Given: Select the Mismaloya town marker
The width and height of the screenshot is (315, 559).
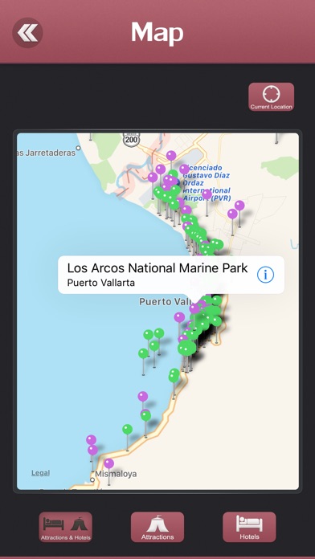Looking at the screenshot, I should (x=92, y=479).
